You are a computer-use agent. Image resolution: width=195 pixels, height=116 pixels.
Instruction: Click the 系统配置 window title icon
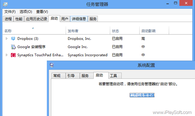(52, 65)
